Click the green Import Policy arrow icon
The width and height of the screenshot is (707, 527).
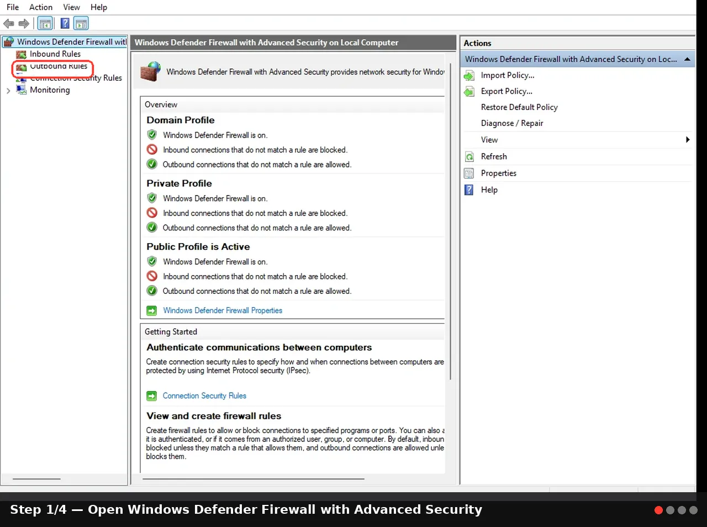point(469,76)
